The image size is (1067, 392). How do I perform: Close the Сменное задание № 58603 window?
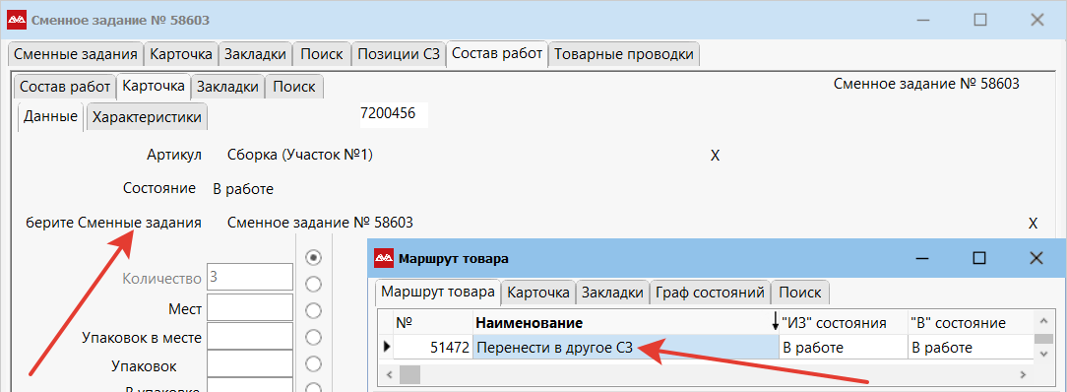point(1037,20)
